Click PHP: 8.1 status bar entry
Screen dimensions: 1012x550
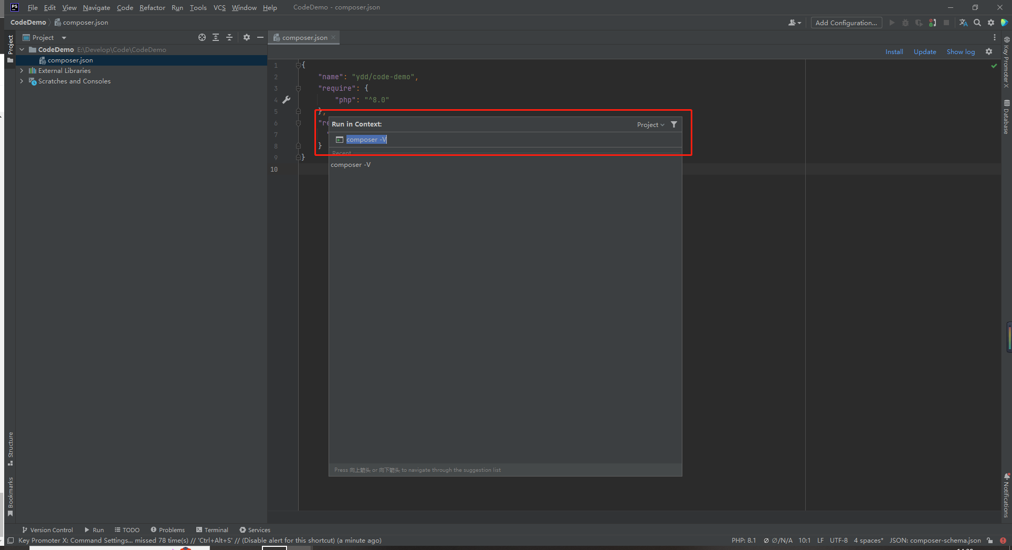pos(744,541)
